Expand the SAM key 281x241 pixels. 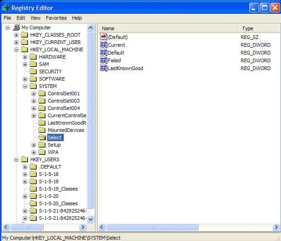[25, 64]
